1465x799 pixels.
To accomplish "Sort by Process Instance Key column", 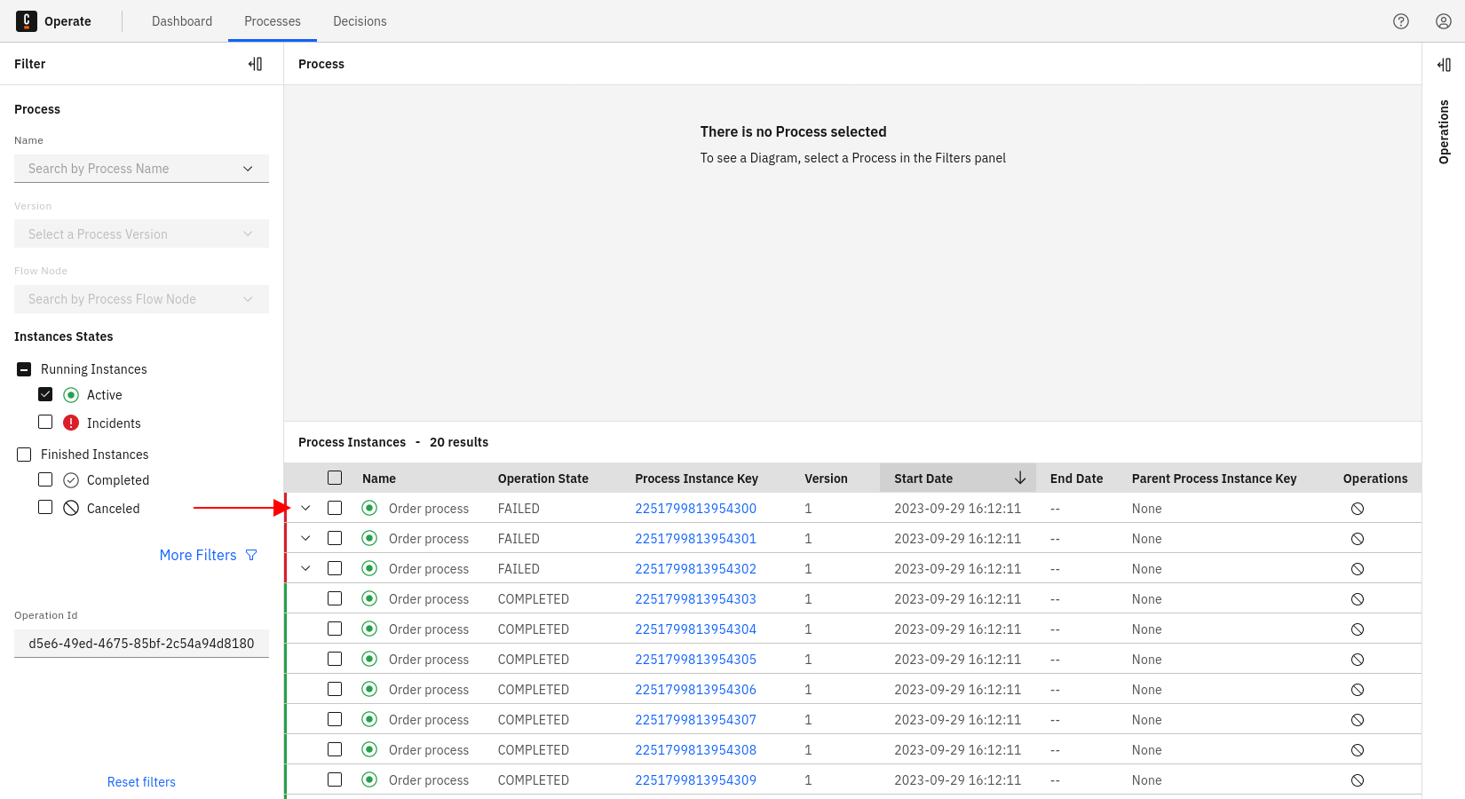I will tap(697, 479).
